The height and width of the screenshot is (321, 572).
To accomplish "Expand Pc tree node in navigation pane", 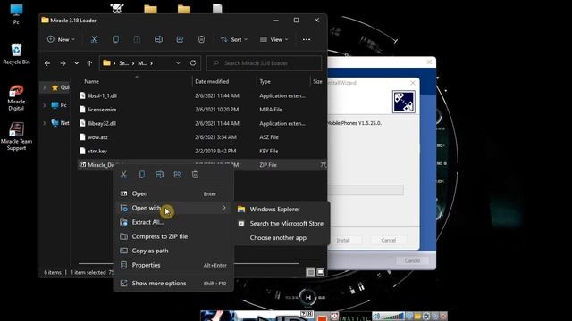I will [45, 105].
